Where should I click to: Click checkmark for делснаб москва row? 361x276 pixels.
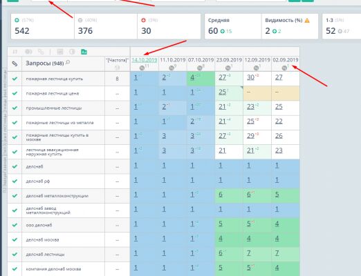coord(15,239)
